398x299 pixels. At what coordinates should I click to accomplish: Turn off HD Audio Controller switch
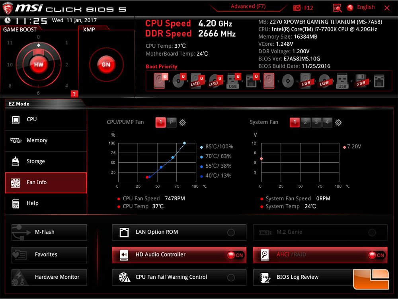[235, 255]
